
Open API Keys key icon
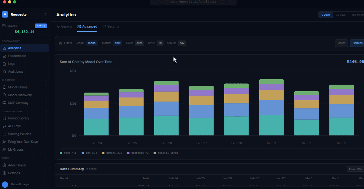[x=4, y=126]
